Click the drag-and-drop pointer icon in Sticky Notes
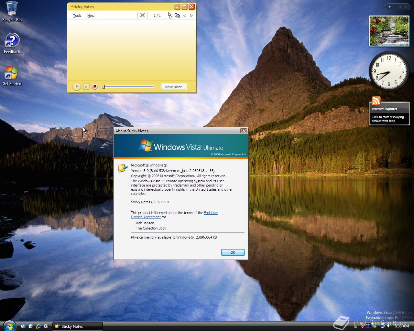414x331 pixels. pyautogui.click(x=170, y=15)
